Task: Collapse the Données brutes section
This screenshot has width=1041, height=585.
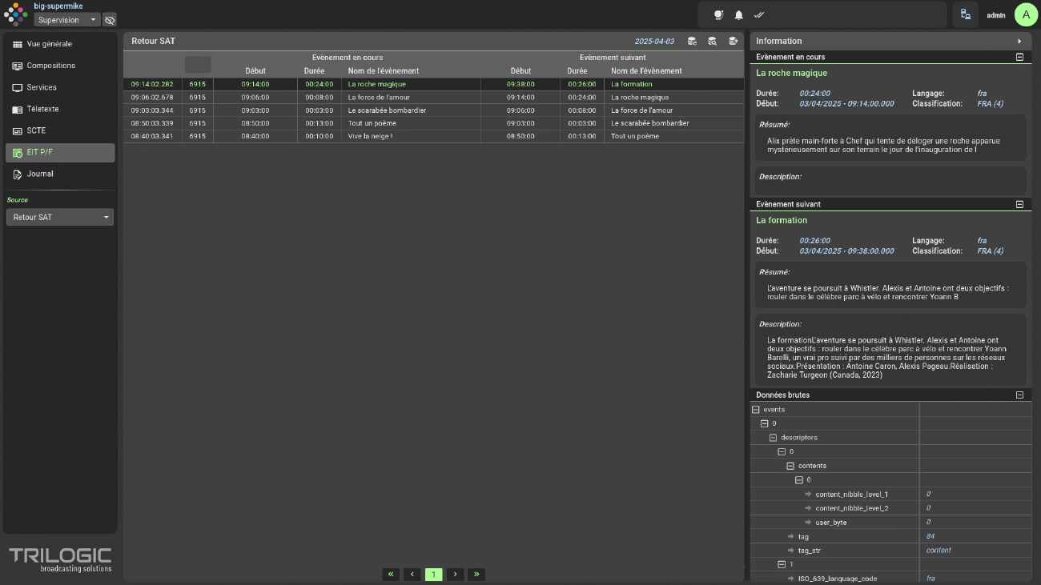Action: coord(1019,395)
